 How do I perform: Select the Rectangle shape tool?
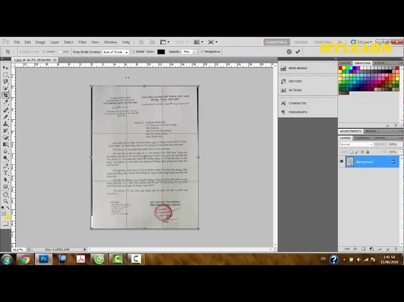point(6,187)
